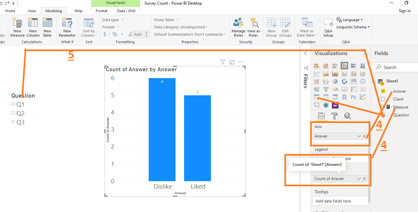
Task: Remove Count of Answer from values
Action: (364, 179)
